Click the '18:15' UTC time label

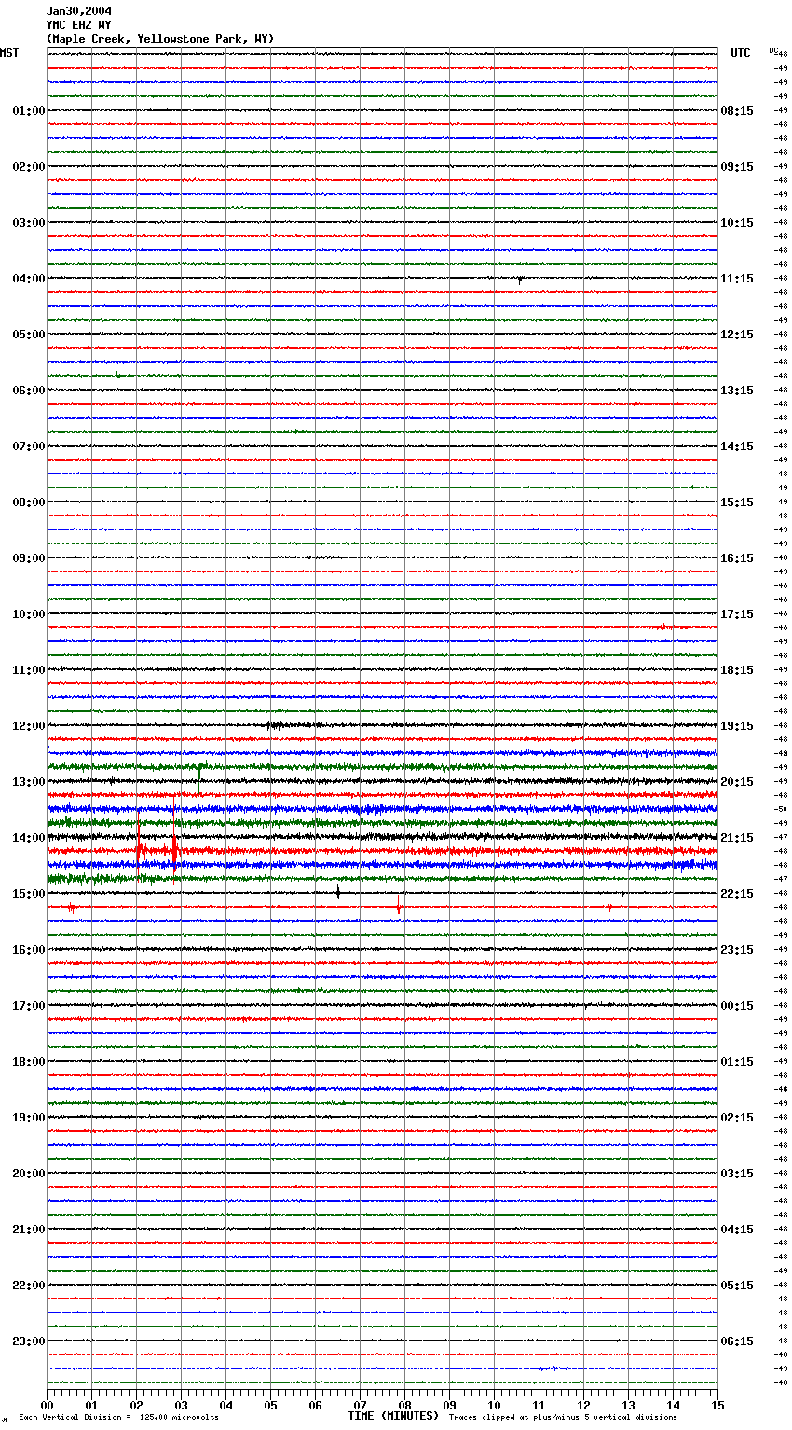tap(737, 670)
